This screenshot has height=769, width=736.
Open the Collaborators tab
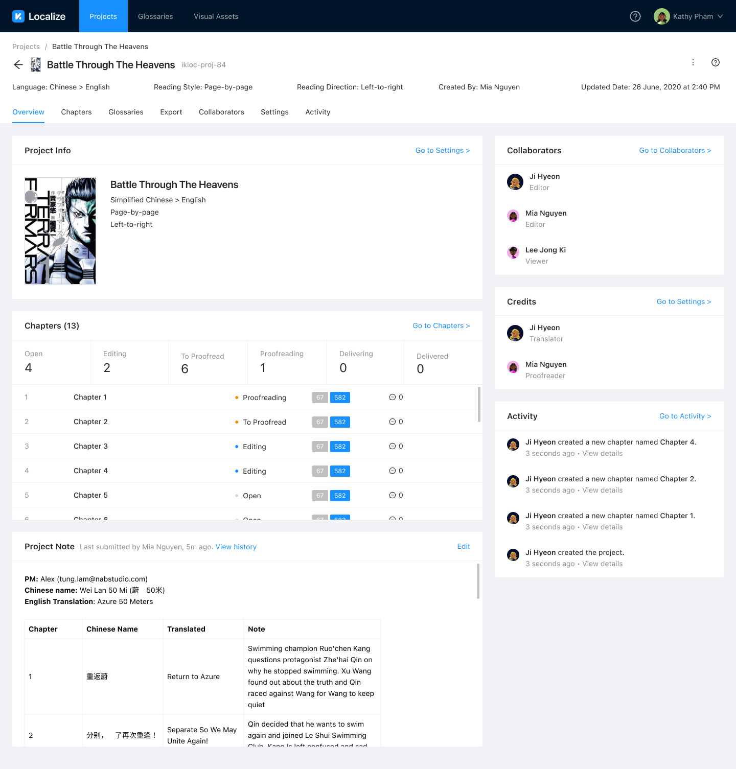(221, 112)
